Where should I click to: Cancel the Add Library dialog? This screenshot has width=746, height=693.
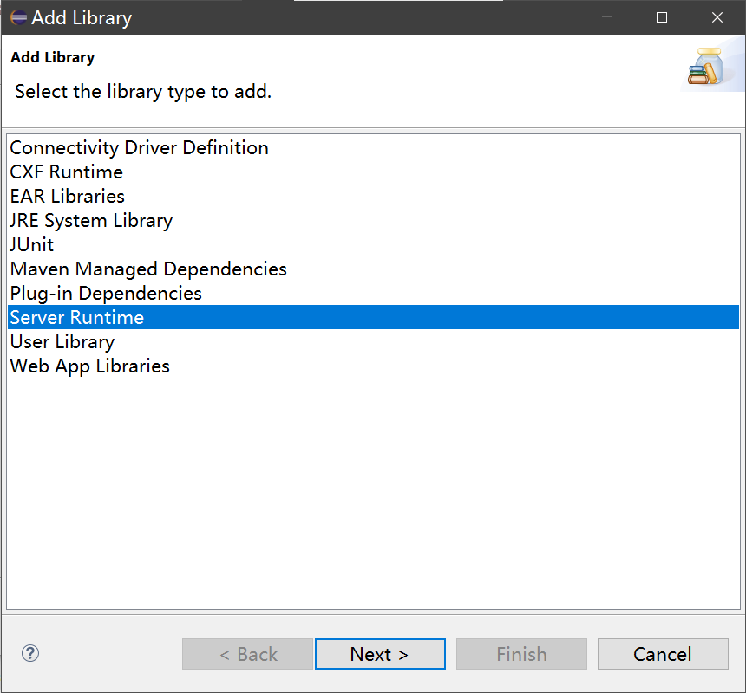pos(662,654)
